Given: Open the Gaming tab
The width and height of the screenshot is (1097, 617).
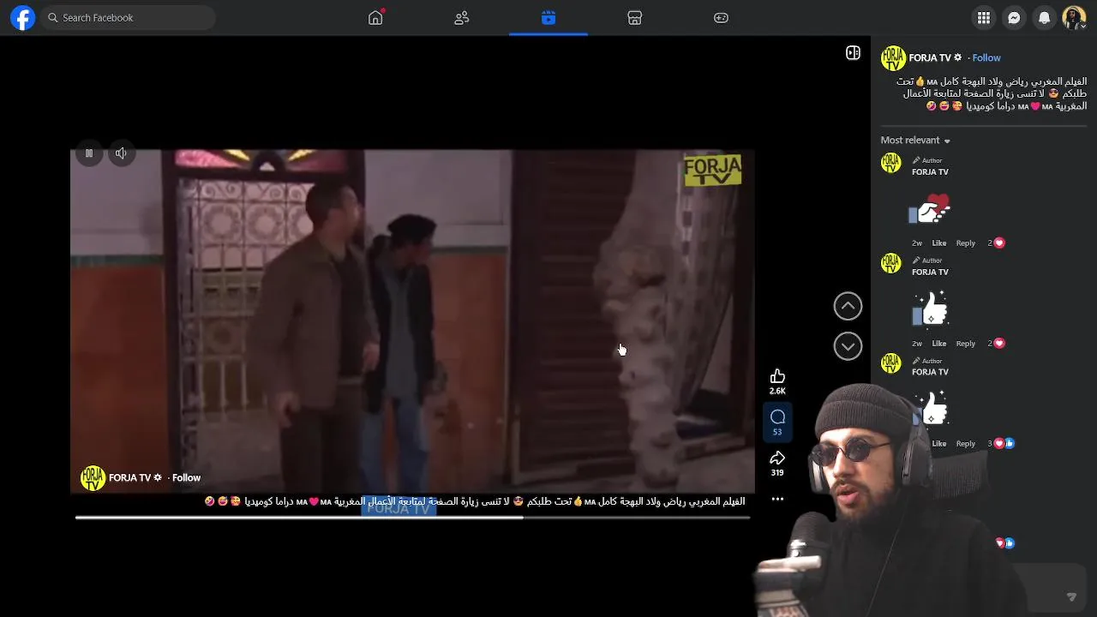Looking at the screenshot, I should click(722, 18).
